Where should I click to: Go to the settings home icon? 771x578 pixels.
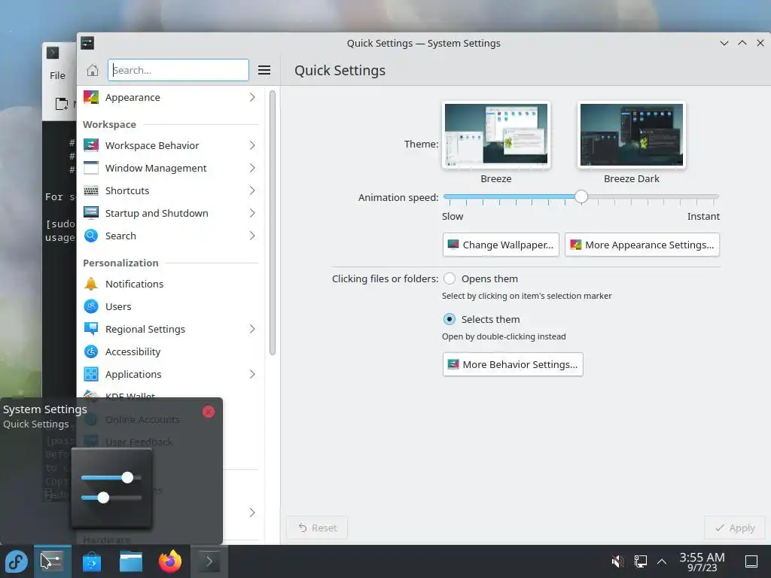[x=93, y=70]
